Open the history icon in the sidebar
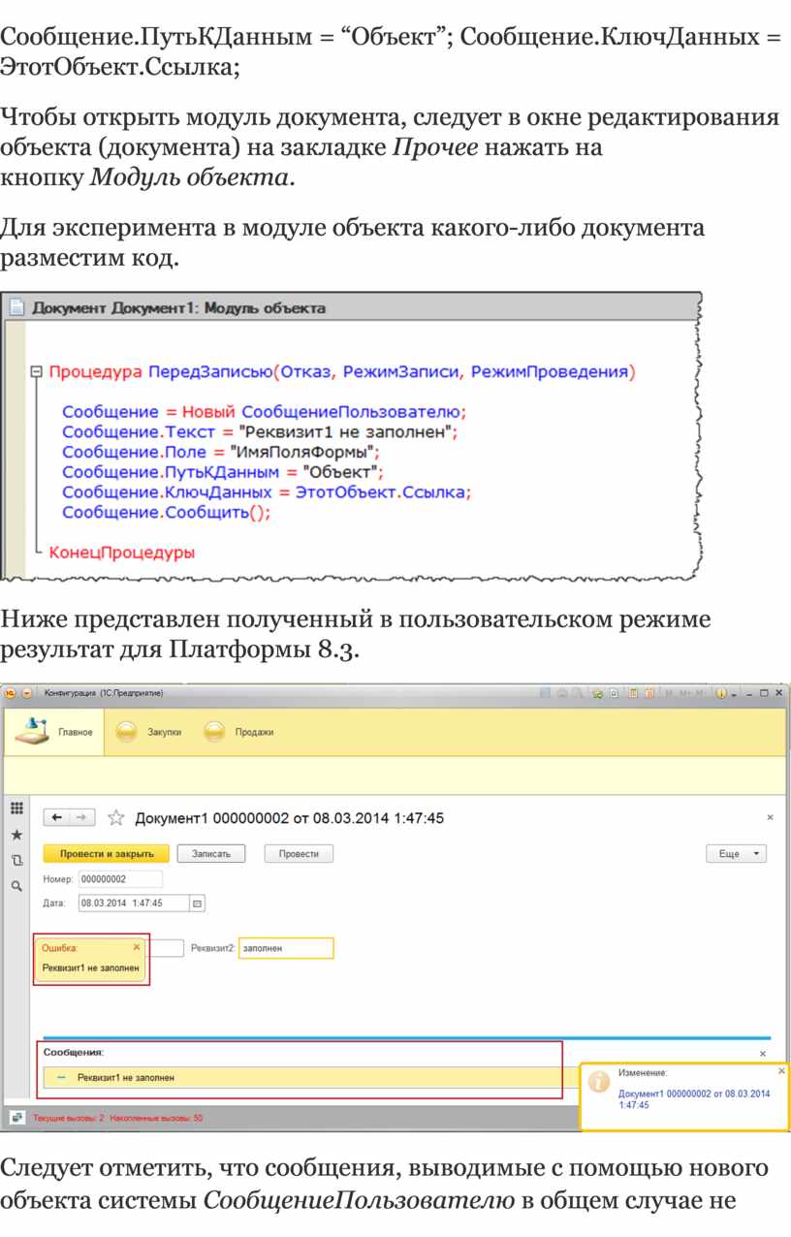This screenshot has width=791, height=1237. 16,860
